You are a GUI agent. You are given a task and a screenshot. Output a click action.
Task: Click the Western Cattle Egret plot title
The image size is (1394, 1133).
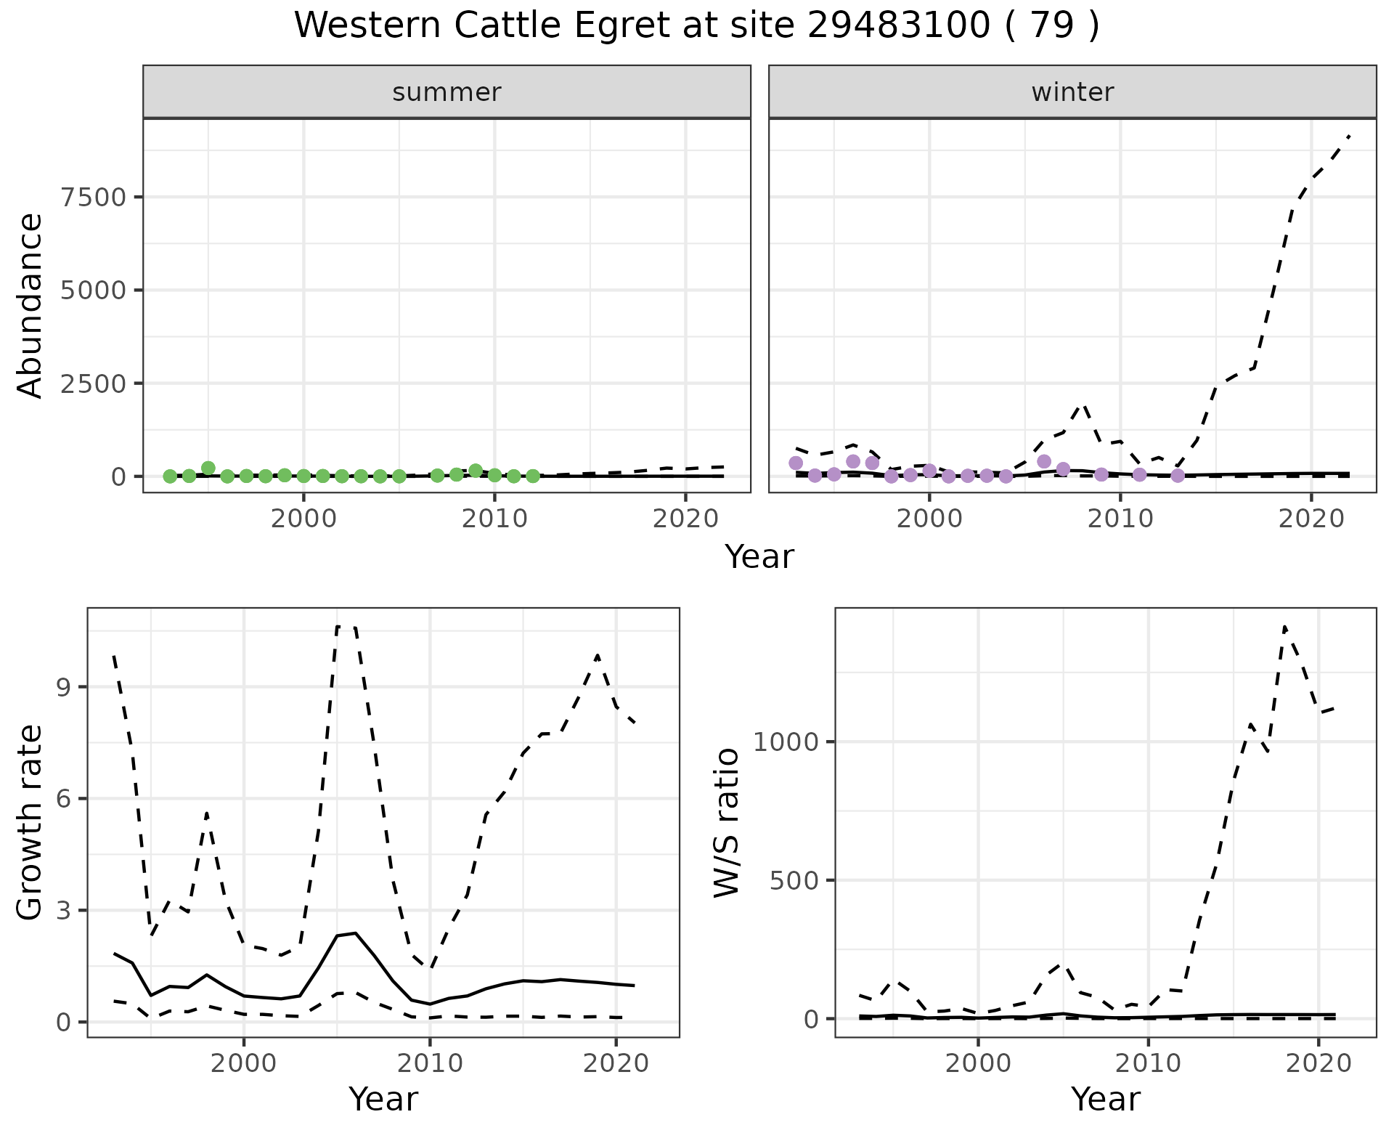coord(696,26)
